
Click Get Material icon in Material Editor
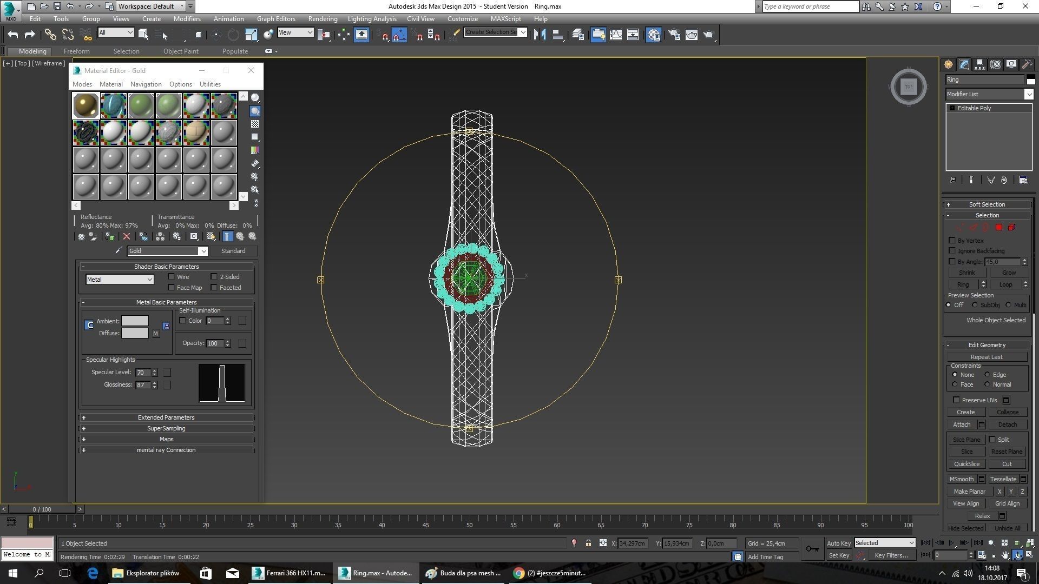coord(81,236)
